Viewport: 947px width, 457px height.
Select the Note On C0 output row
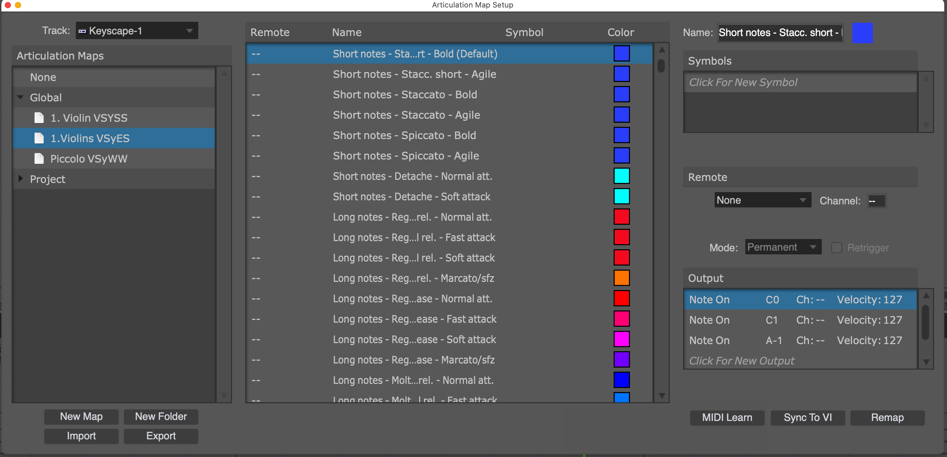pos(800,300)
